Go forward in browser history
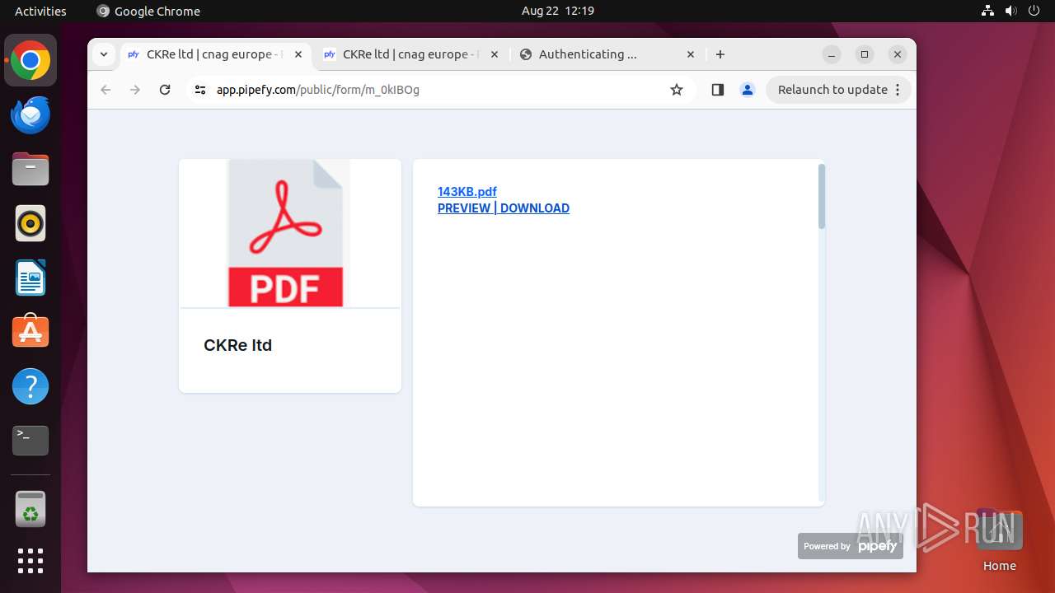 tap(135, 90)
